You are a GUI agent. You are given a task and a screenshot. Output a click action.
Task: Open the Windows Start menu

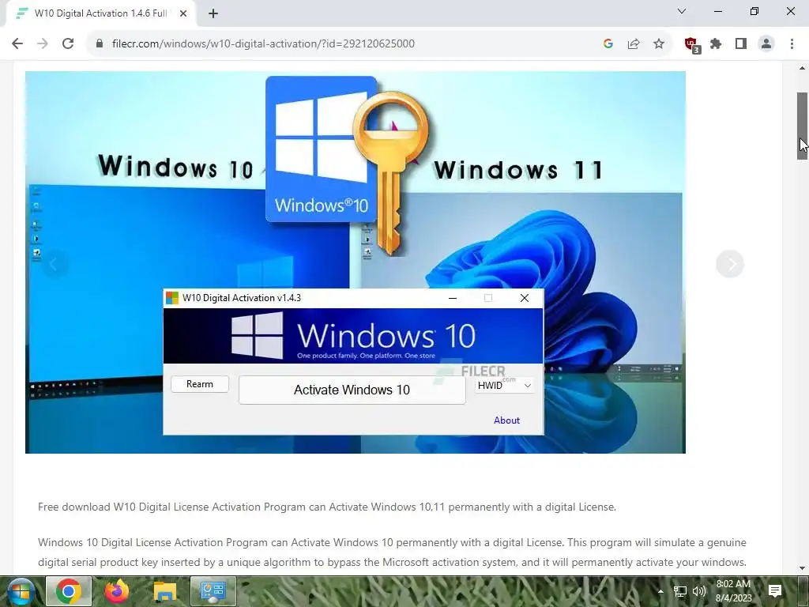(20, 591)
